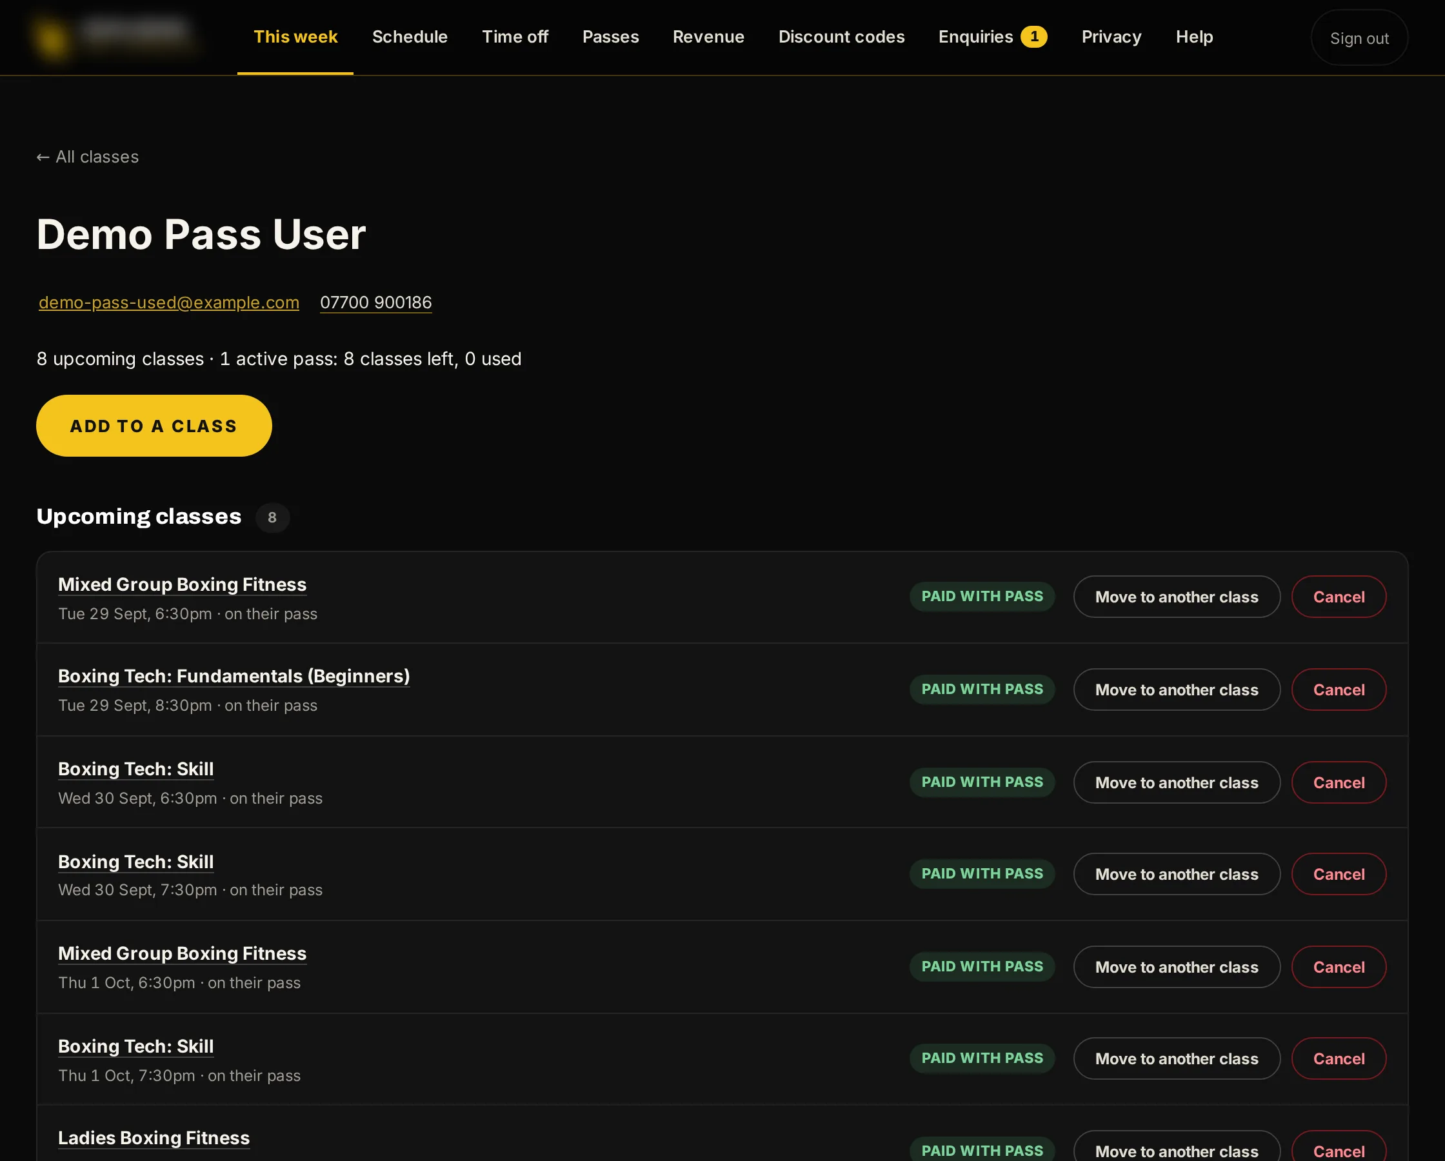
Task: Open demo-pass-used@example.com email link
Action: pos(169,303)
